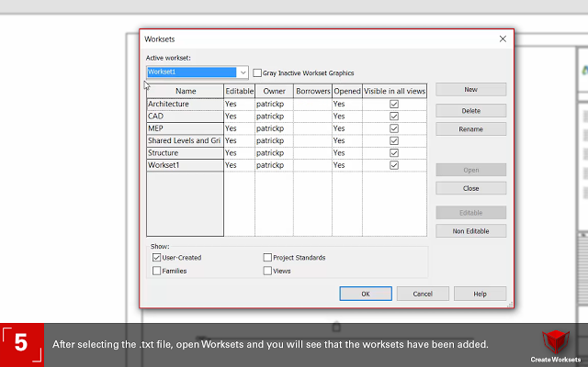Viewport: 588px width, 367px height.
Task: Click the Close workset button
Action: pyautogui.click(x=471, y=188)
